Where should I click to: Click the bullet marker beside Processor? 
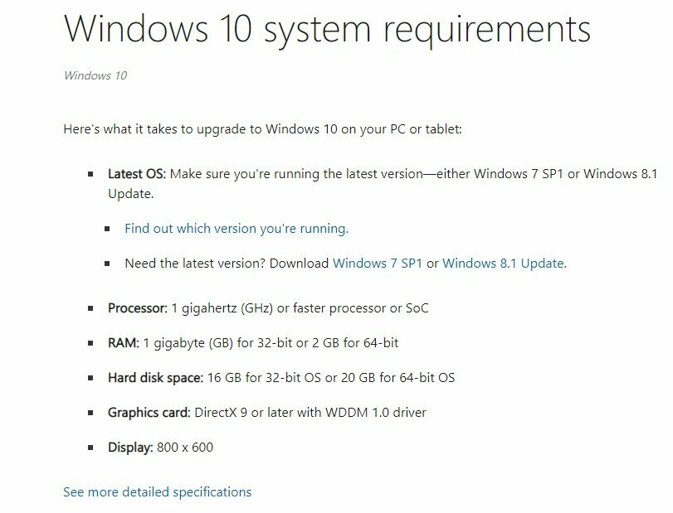pyautogui.click(x=90, y=308)
